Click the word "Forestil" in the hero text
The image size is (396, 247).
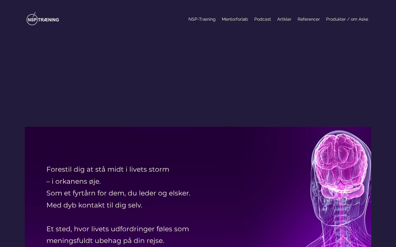[59, 169]
